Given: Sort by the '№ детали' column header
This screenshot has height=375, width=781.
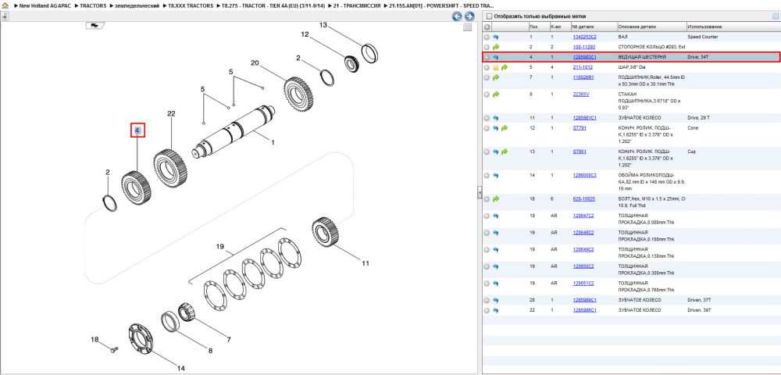Looking at the screenshot, I should (594, 27).
